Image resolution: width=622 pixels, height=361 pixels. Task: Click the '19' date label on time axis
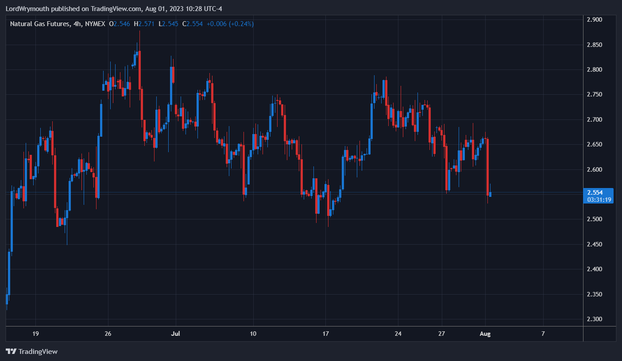[36, 333]
